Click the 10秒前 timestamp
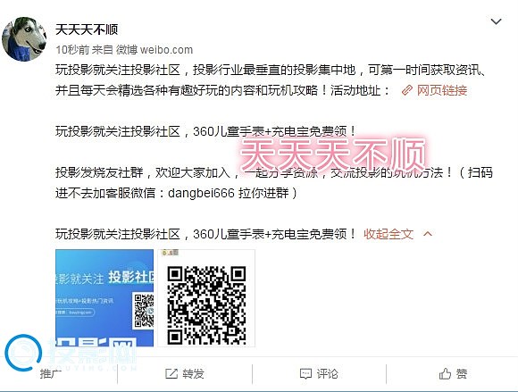The height and width of the screenshot is (392, 518). pyautogui.click(x=72, y=50)
